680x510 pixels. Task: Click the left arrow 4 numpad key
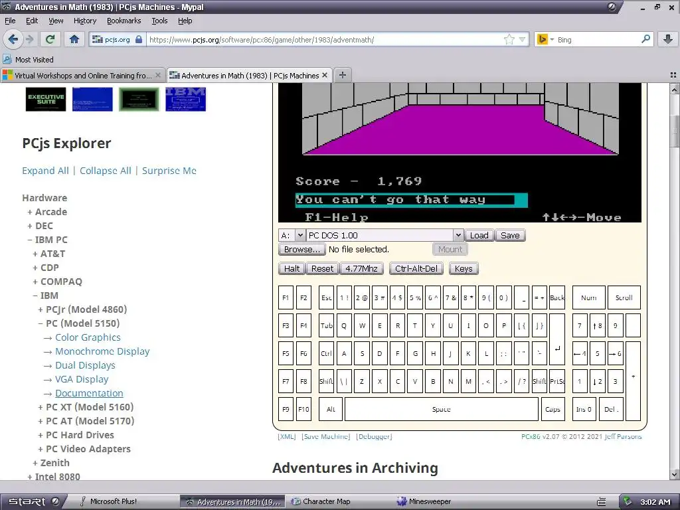[x=580, y=353]
